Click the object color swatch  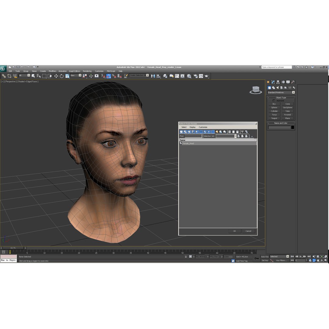(292, 127)
